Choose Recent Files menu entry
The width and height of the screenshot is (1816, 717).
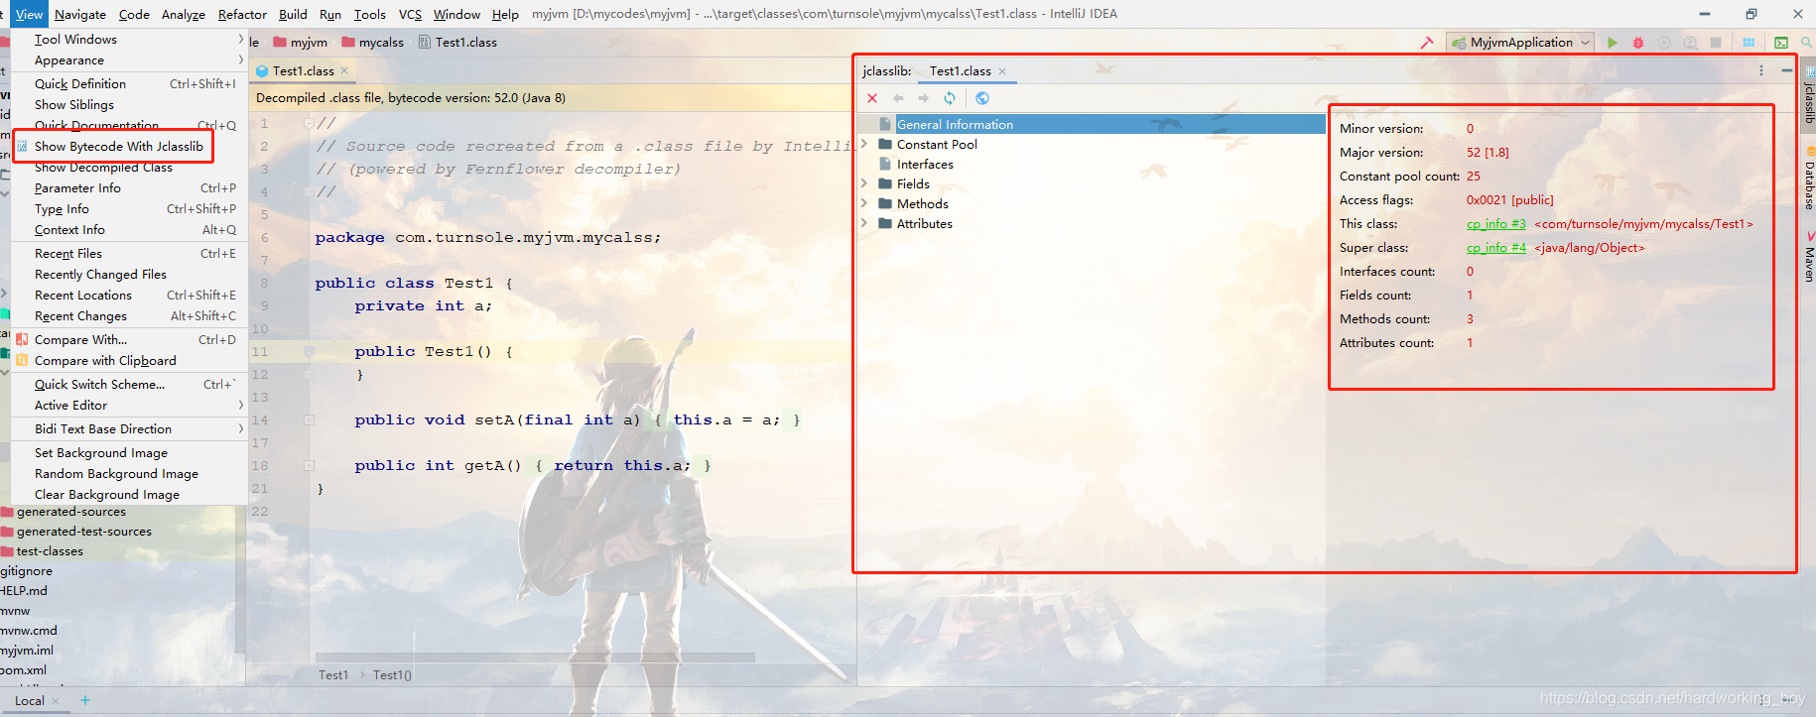[x=129, y=254]
